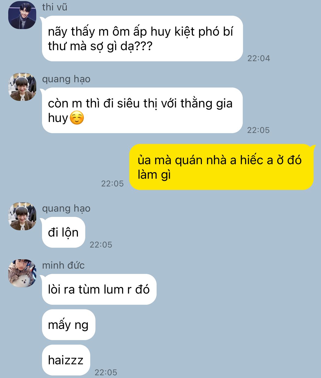Tap message 'còn m thì đi siêu thị'

pyautogui.click(x=142, y=110)
